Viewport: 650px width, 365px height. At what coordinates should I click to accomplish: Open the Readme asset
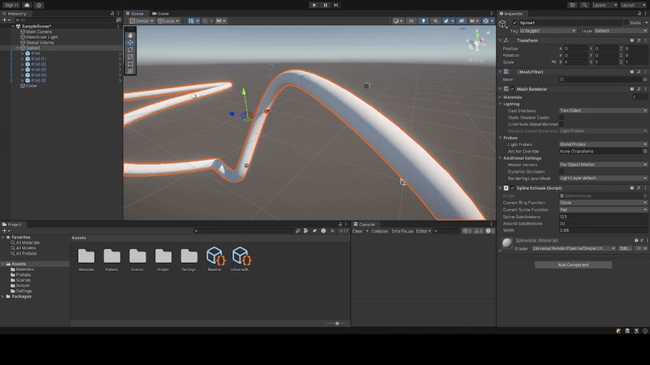pyautogui.click(x=215, y=256)
